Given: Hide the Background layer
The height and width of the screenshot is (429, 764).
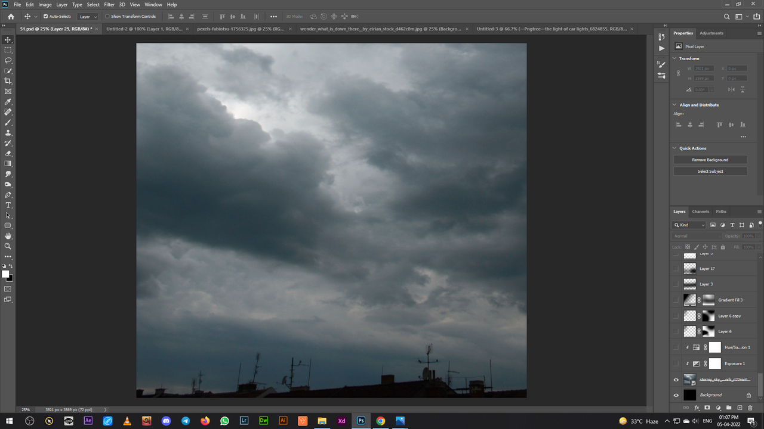Looking at the screenshot, I should pos(676,395).
